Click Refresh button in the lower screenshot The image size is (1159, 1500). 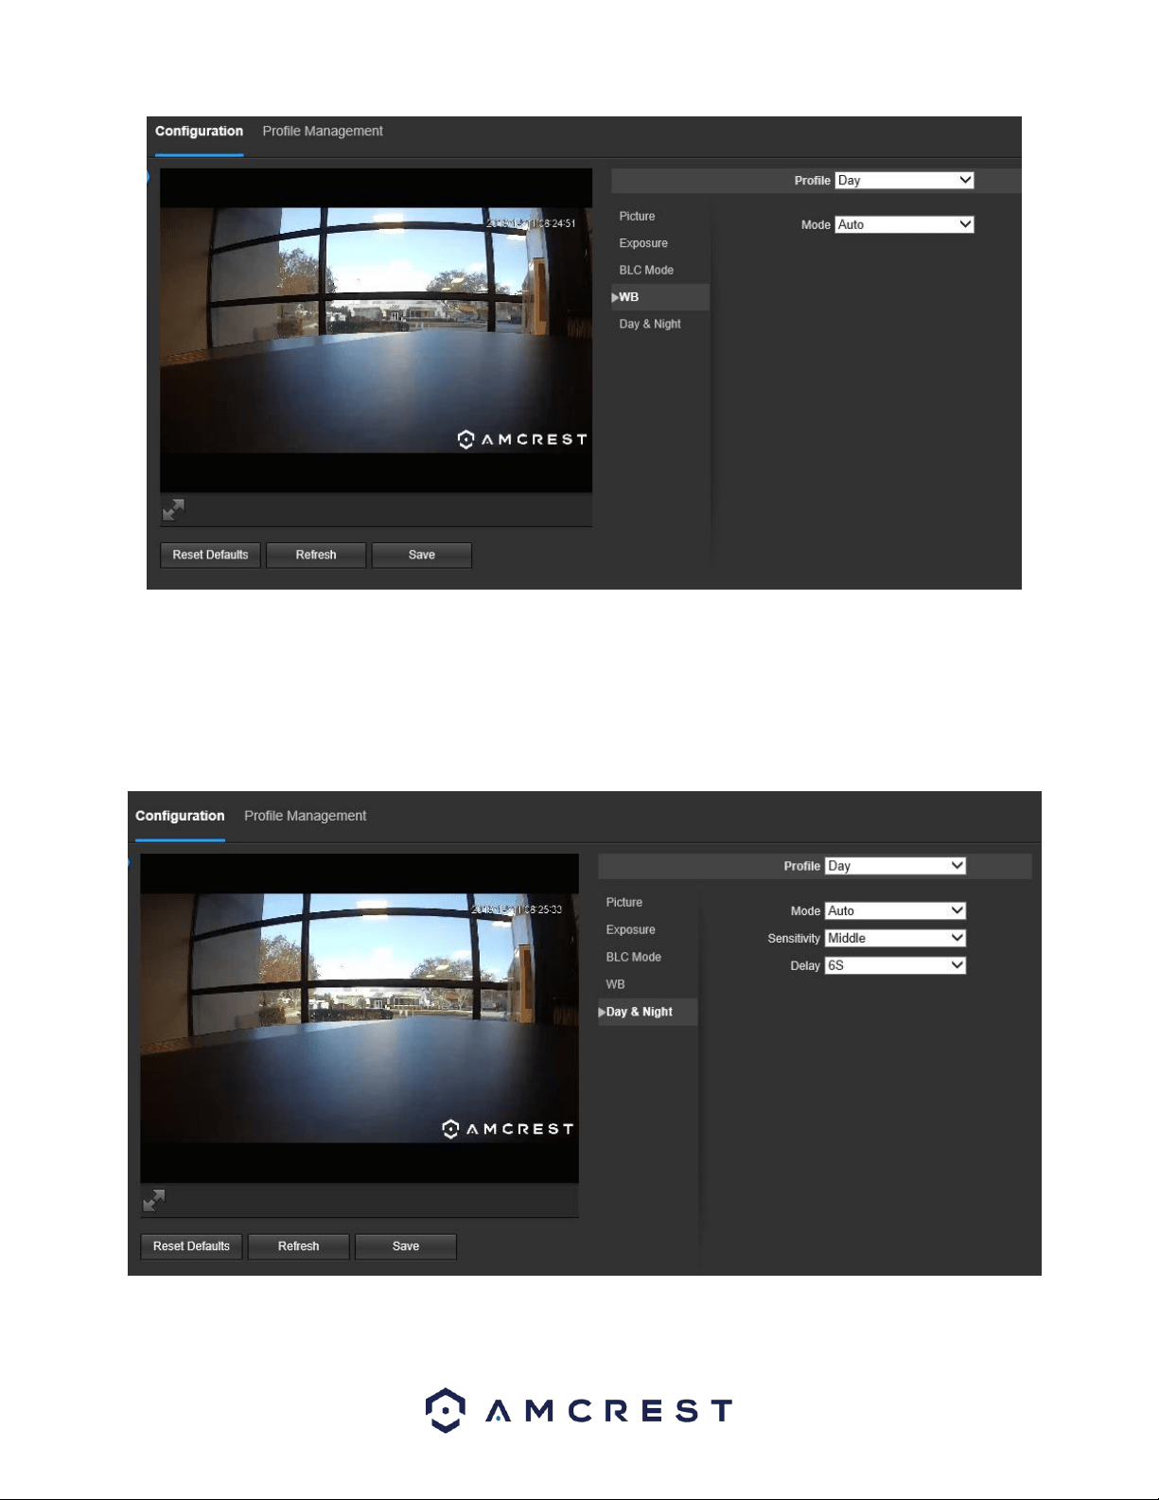point(299,1246)
